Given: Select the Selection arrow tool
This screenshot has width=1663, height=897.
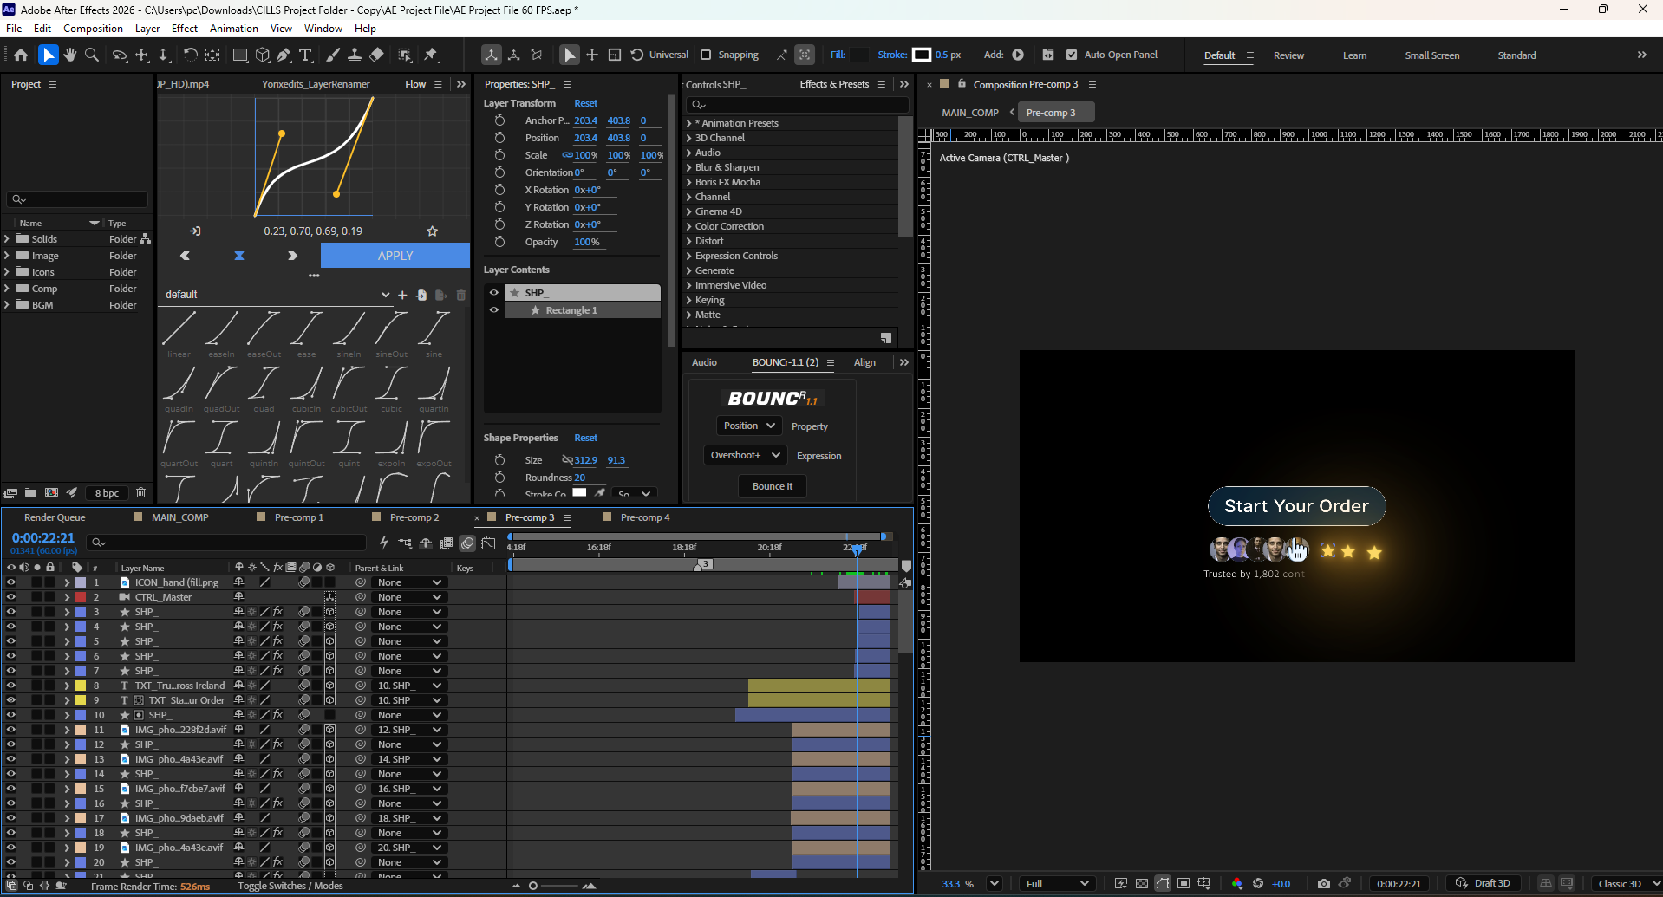Looking at the screenshot, I should click(x=49, y=55).
